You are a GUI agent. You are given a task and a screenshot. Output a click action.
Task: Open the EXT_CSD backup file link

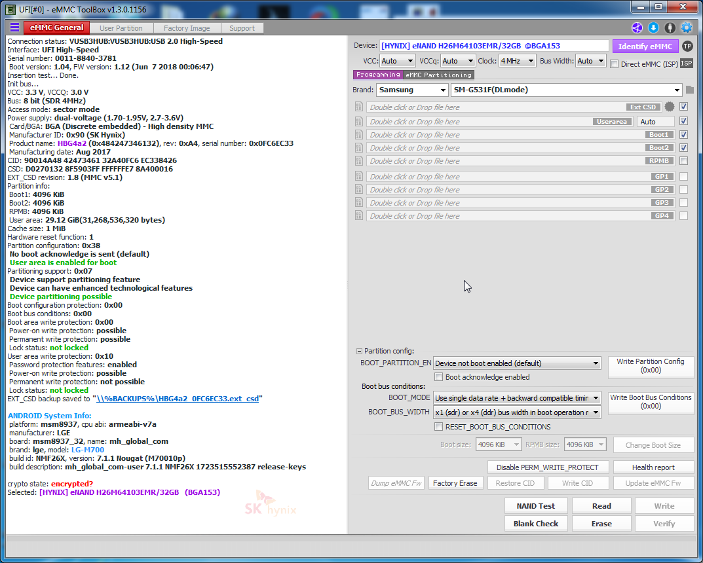(178, 399)
